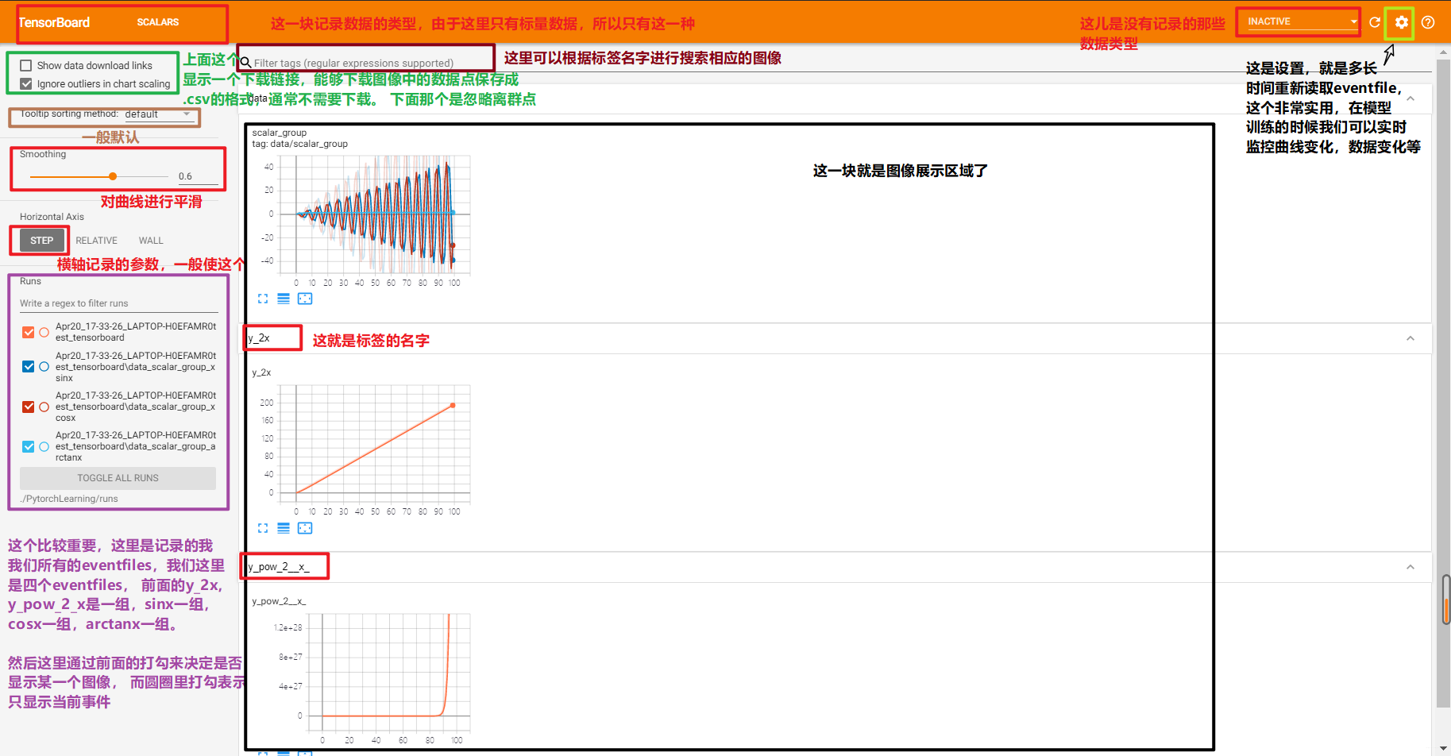
Task: Open the INACTIVE dashboards dropdown
Action: click(1302, 21)
